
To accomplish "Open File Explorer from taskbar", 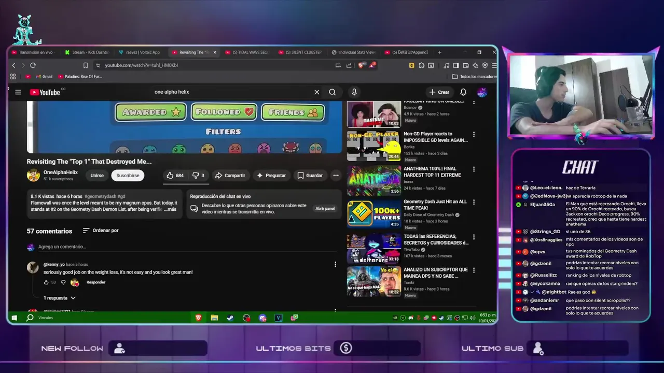I will 214,318.
